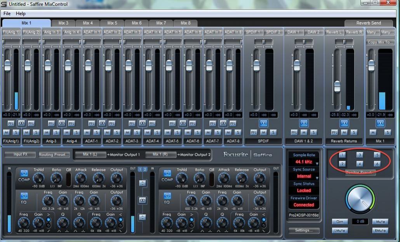Toggle the Mix 1 output stereo link
Image resolution: width=400 pixels, height=242 pixels.
click(x=380, y=123)
